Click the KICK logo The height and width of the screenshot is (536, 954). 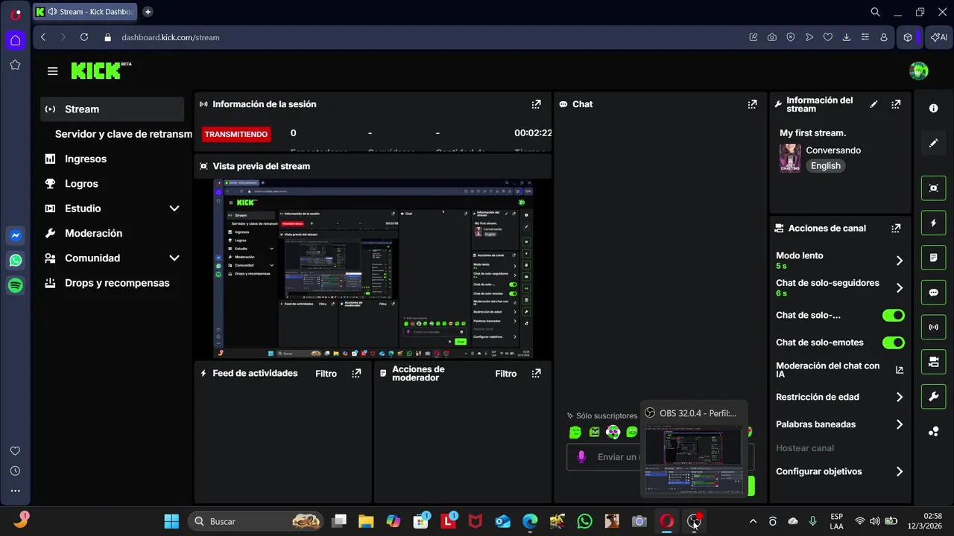pos(101,71)
